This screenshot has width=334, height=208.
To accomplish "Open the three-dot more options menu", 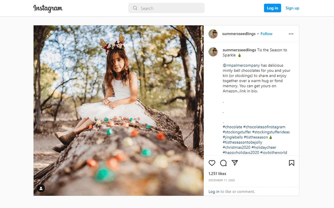I will coord(291,34).
